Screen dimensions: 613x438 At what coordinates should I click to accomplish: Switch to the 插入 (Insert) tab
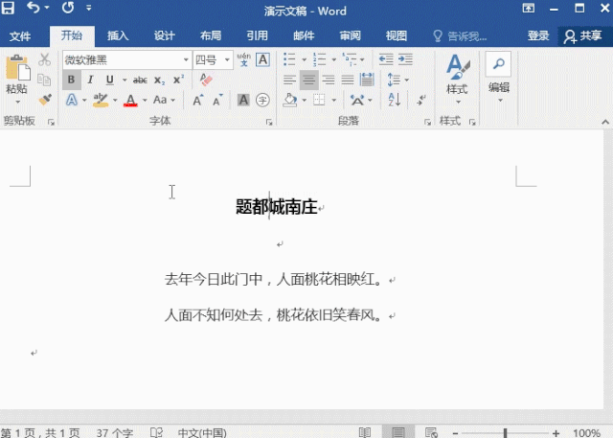pos(118,36)
